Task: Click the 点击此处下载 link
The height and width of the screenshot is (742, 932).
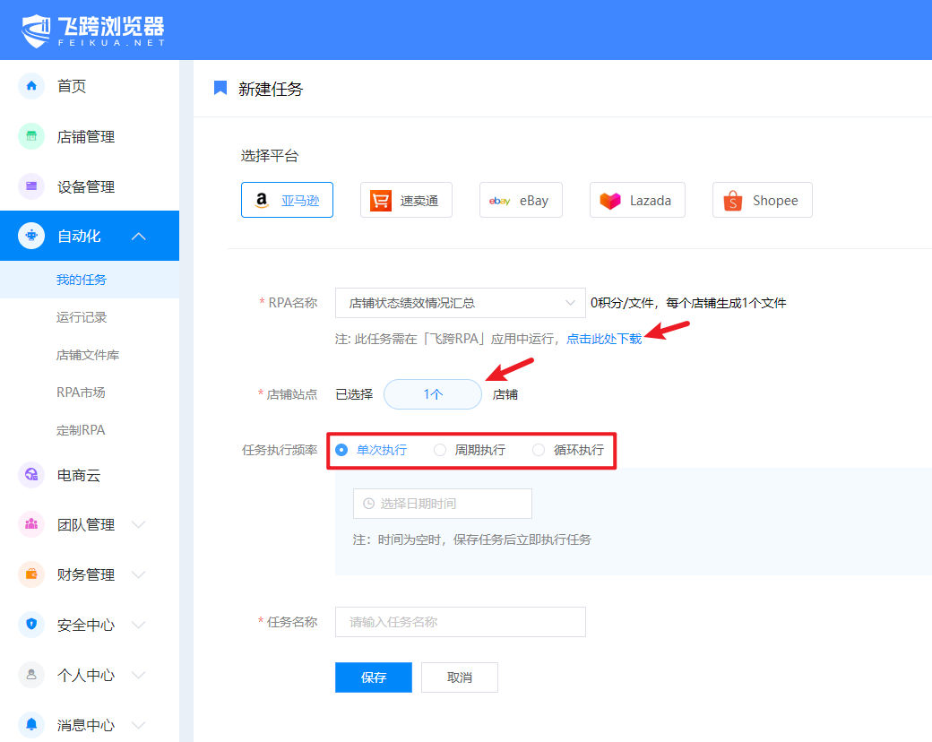Action: click(x=604, y=339)
